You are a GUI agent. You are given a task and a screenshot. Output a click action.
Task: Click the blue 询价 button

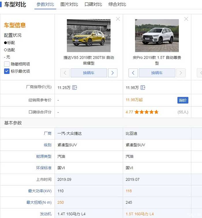point(183,100)
